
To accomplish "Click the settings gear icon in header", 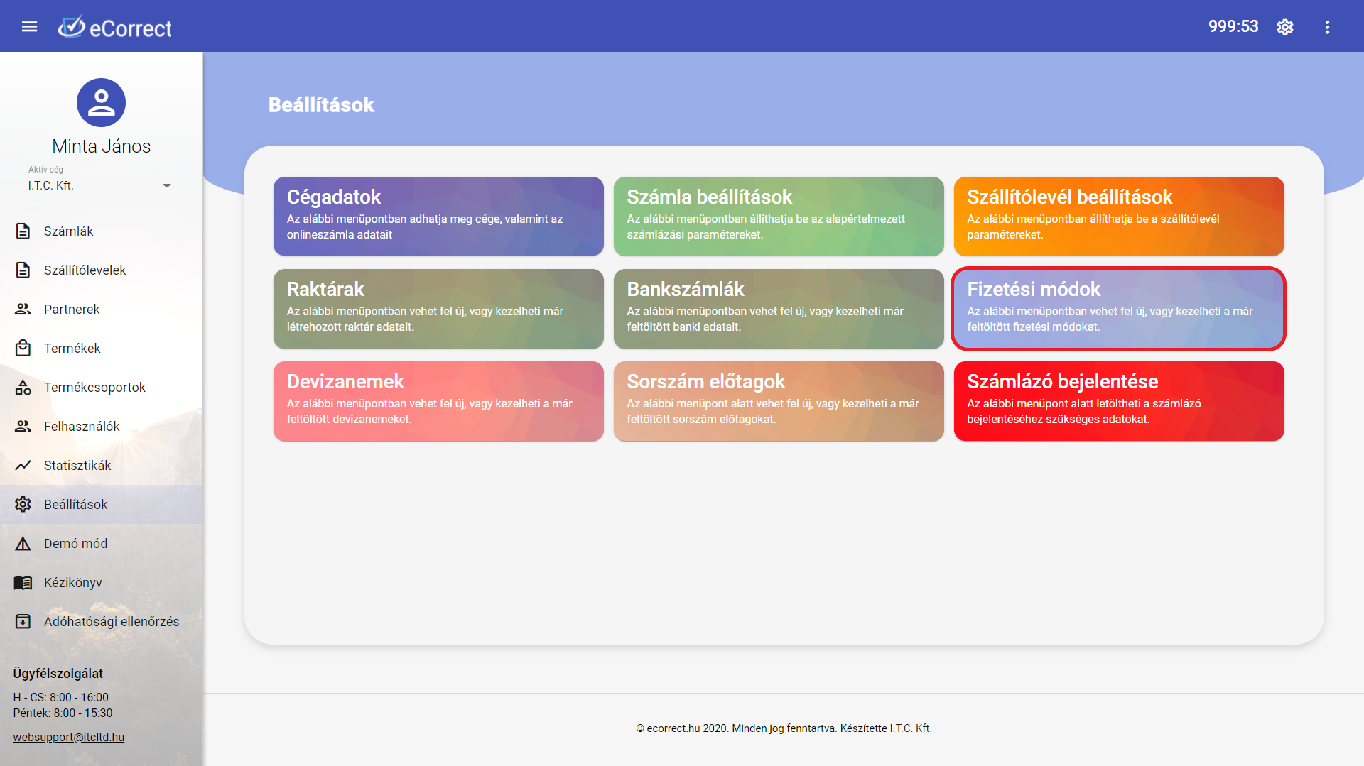I will coord(1284,27).
